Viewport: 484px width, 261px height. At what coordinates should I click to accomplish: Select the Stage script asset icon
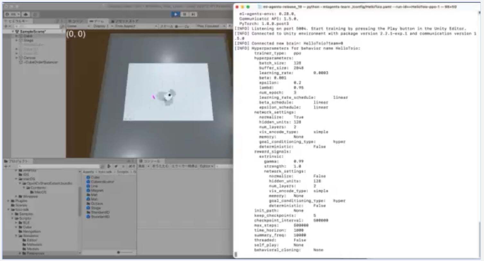tap(88, 208)
